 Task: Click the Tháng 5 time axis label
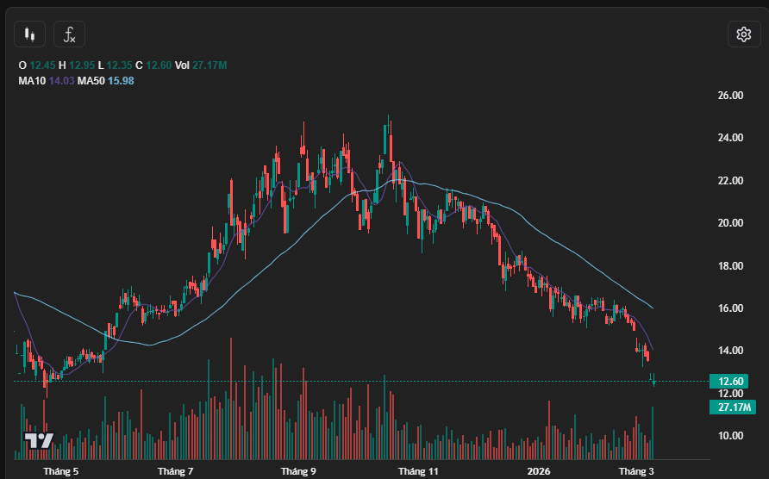click(x=60, y=471)
